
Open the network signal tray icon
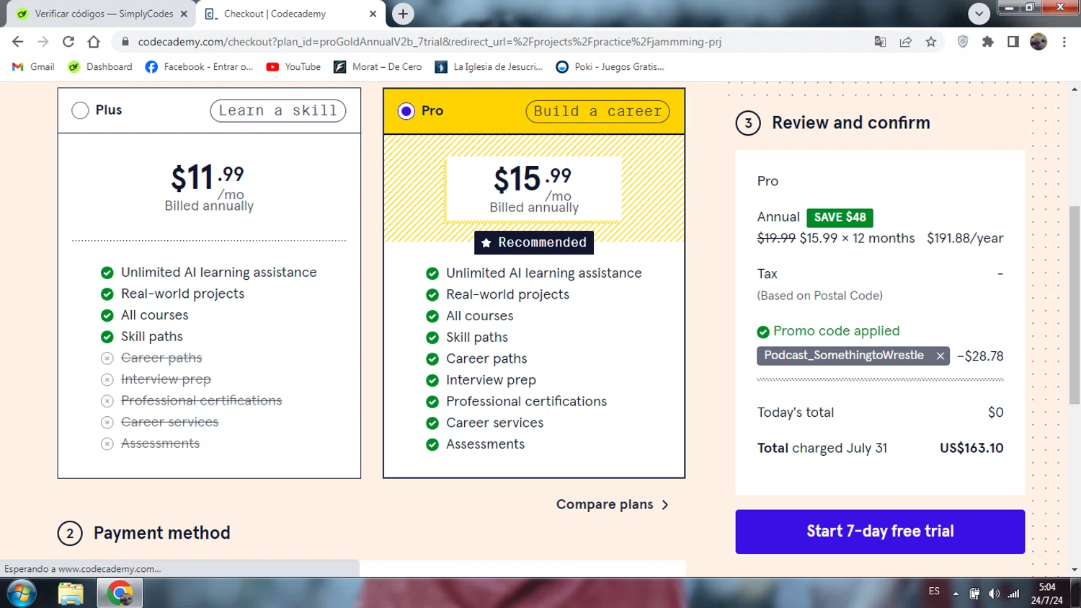coord(1013,594)
